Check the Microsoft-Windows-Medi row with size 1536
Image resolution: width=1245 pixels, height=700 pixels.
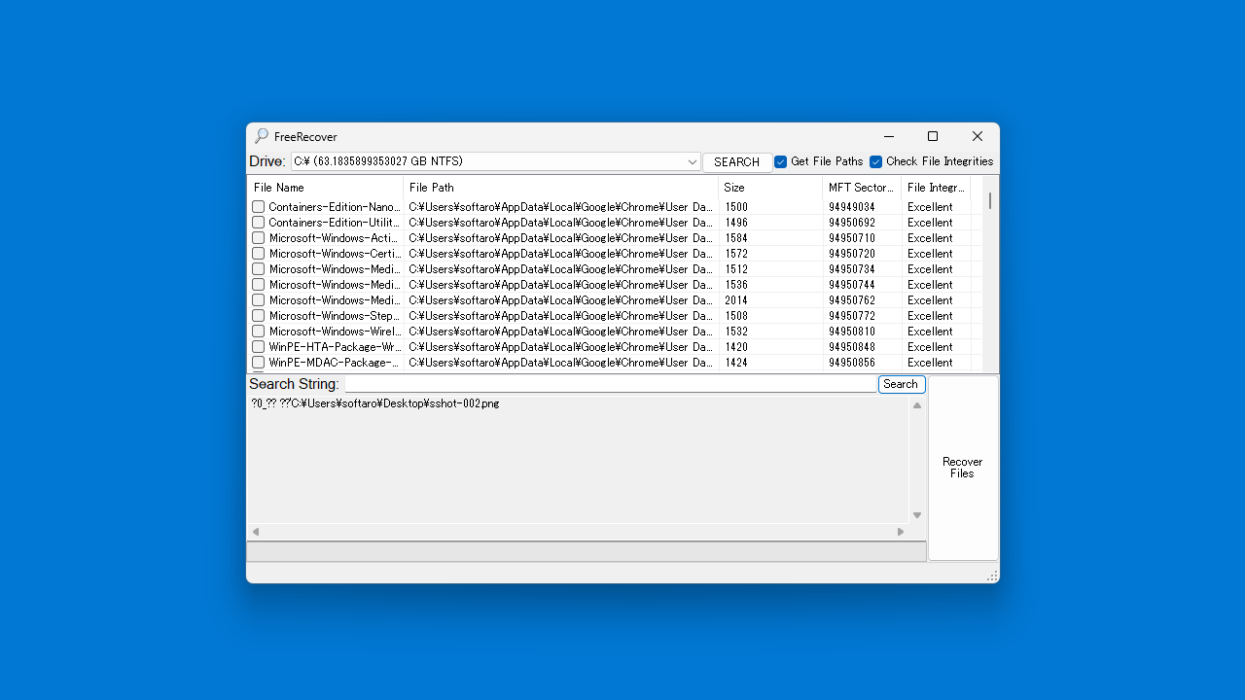(259, 285)
